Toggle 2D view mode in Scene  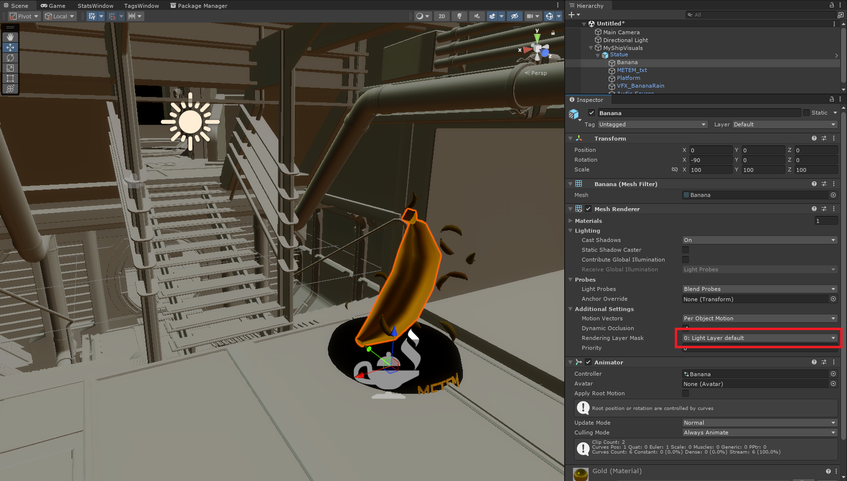click(x=441, y=16)
